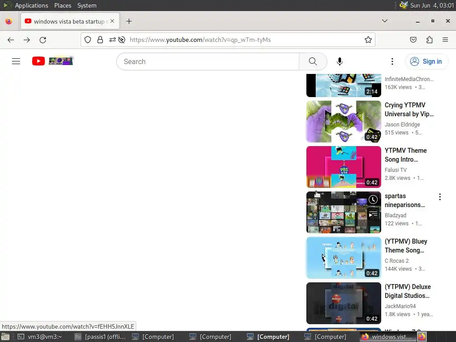Open the Deluxe Digital Studios video thumbnail

click(x=344, y=303)
